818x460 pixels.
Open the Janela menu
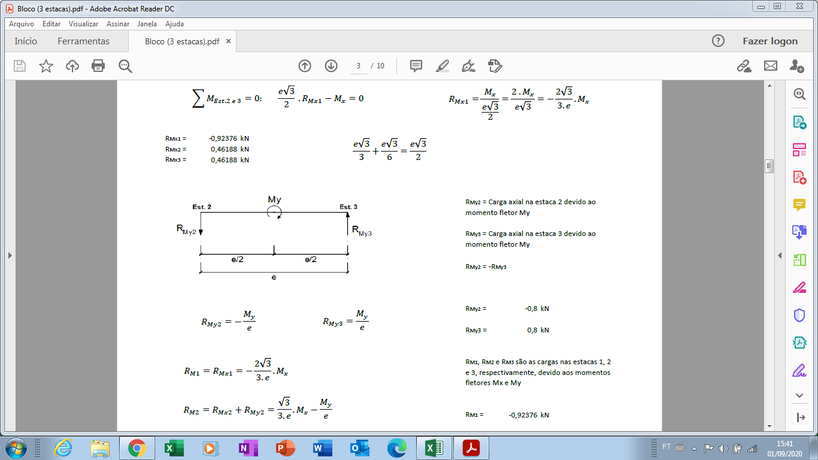click(x=147, y=24)
